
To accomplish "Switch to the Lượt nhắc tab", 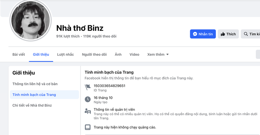I will coord(66,54).
